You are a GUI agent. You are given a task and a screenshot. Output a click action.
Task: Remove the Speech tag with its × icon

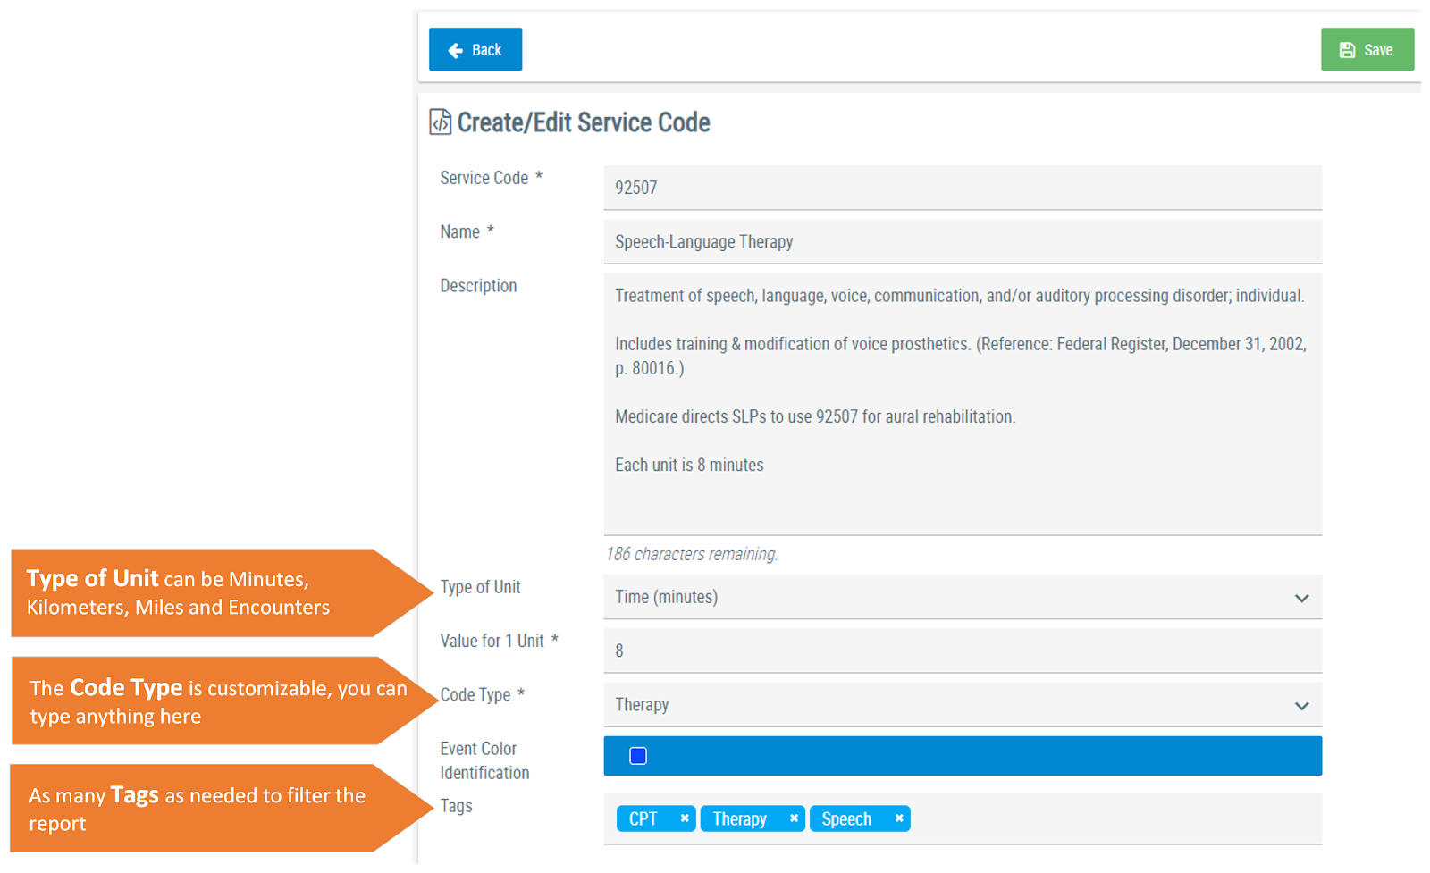[x=899, y=818]
